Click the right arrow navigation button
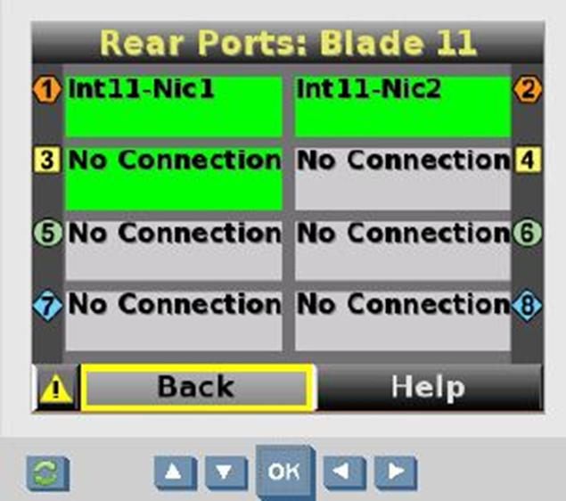 [396, 472]
